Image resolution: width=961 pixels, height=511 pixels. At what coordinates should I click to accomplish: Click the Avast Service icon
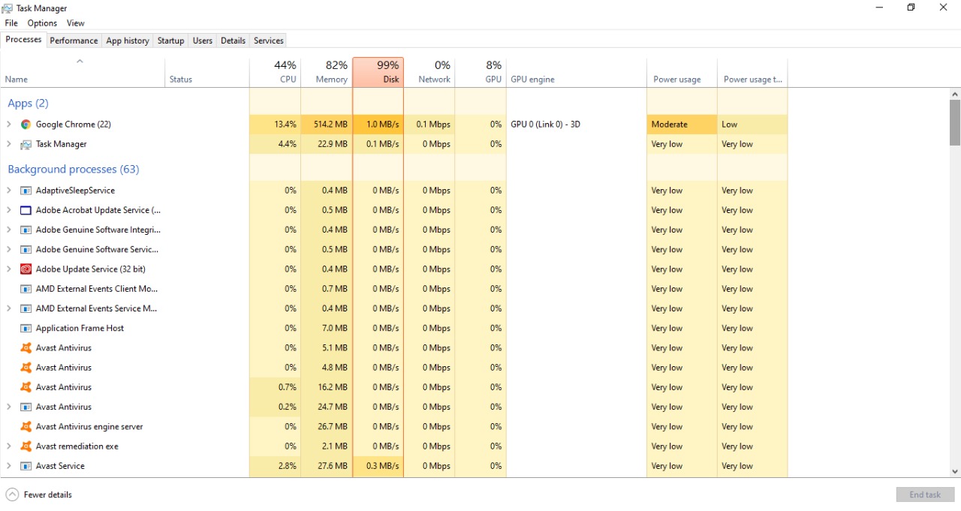(26, 465)
